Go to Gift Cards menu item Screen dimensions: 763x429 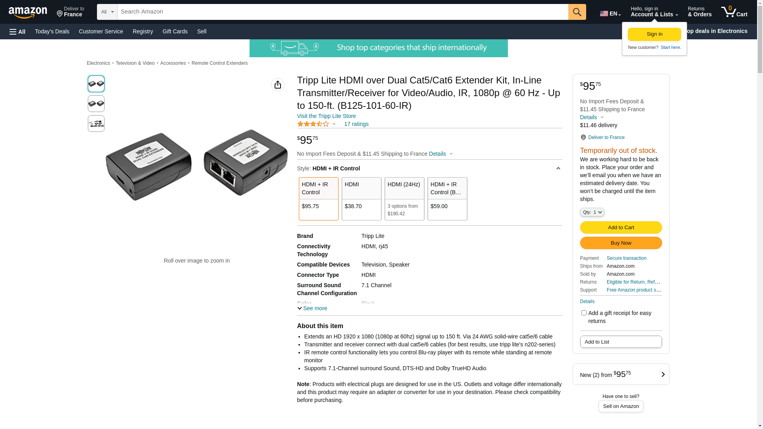coord(175,31)
